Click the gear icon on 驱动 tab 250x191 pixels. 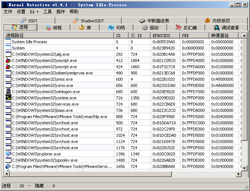(145, 27)
